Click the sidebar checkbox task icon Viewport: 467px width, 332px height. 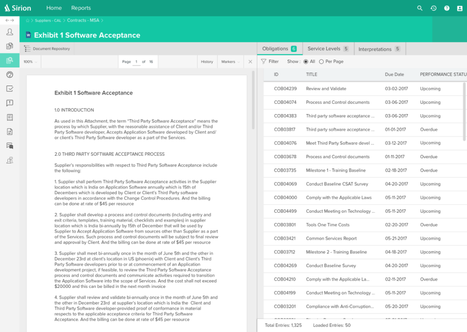coord(10,89)
